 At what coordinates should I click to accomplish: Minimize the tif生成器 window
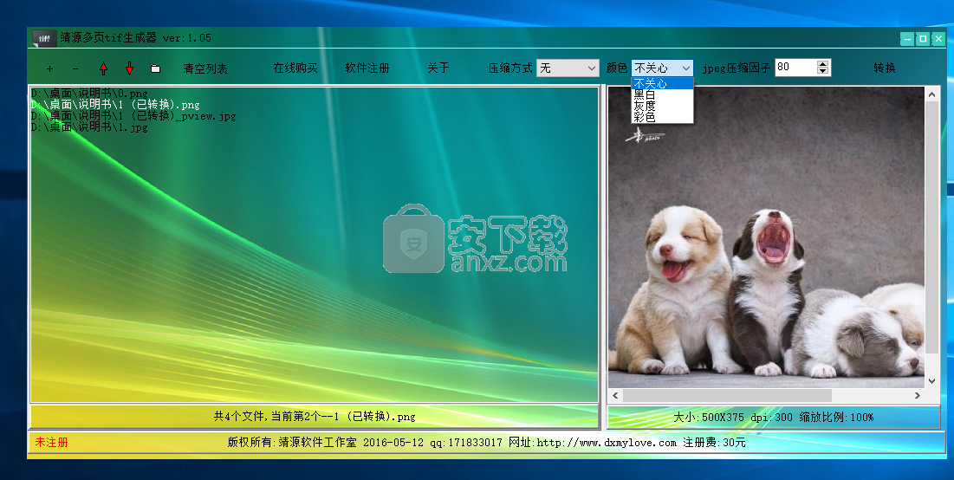click(x=906, y=39)
